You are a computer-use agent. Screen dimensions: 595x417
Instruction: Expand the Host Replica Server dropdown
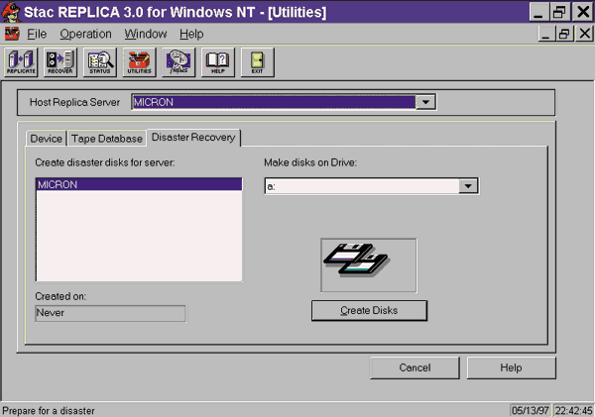(424, 102)
